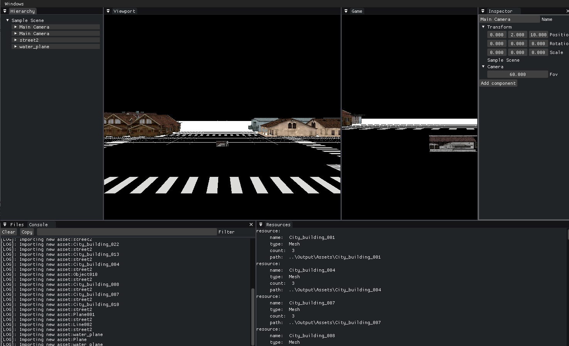
Task: Click the Add component button
Action: [x=498, y=83]
